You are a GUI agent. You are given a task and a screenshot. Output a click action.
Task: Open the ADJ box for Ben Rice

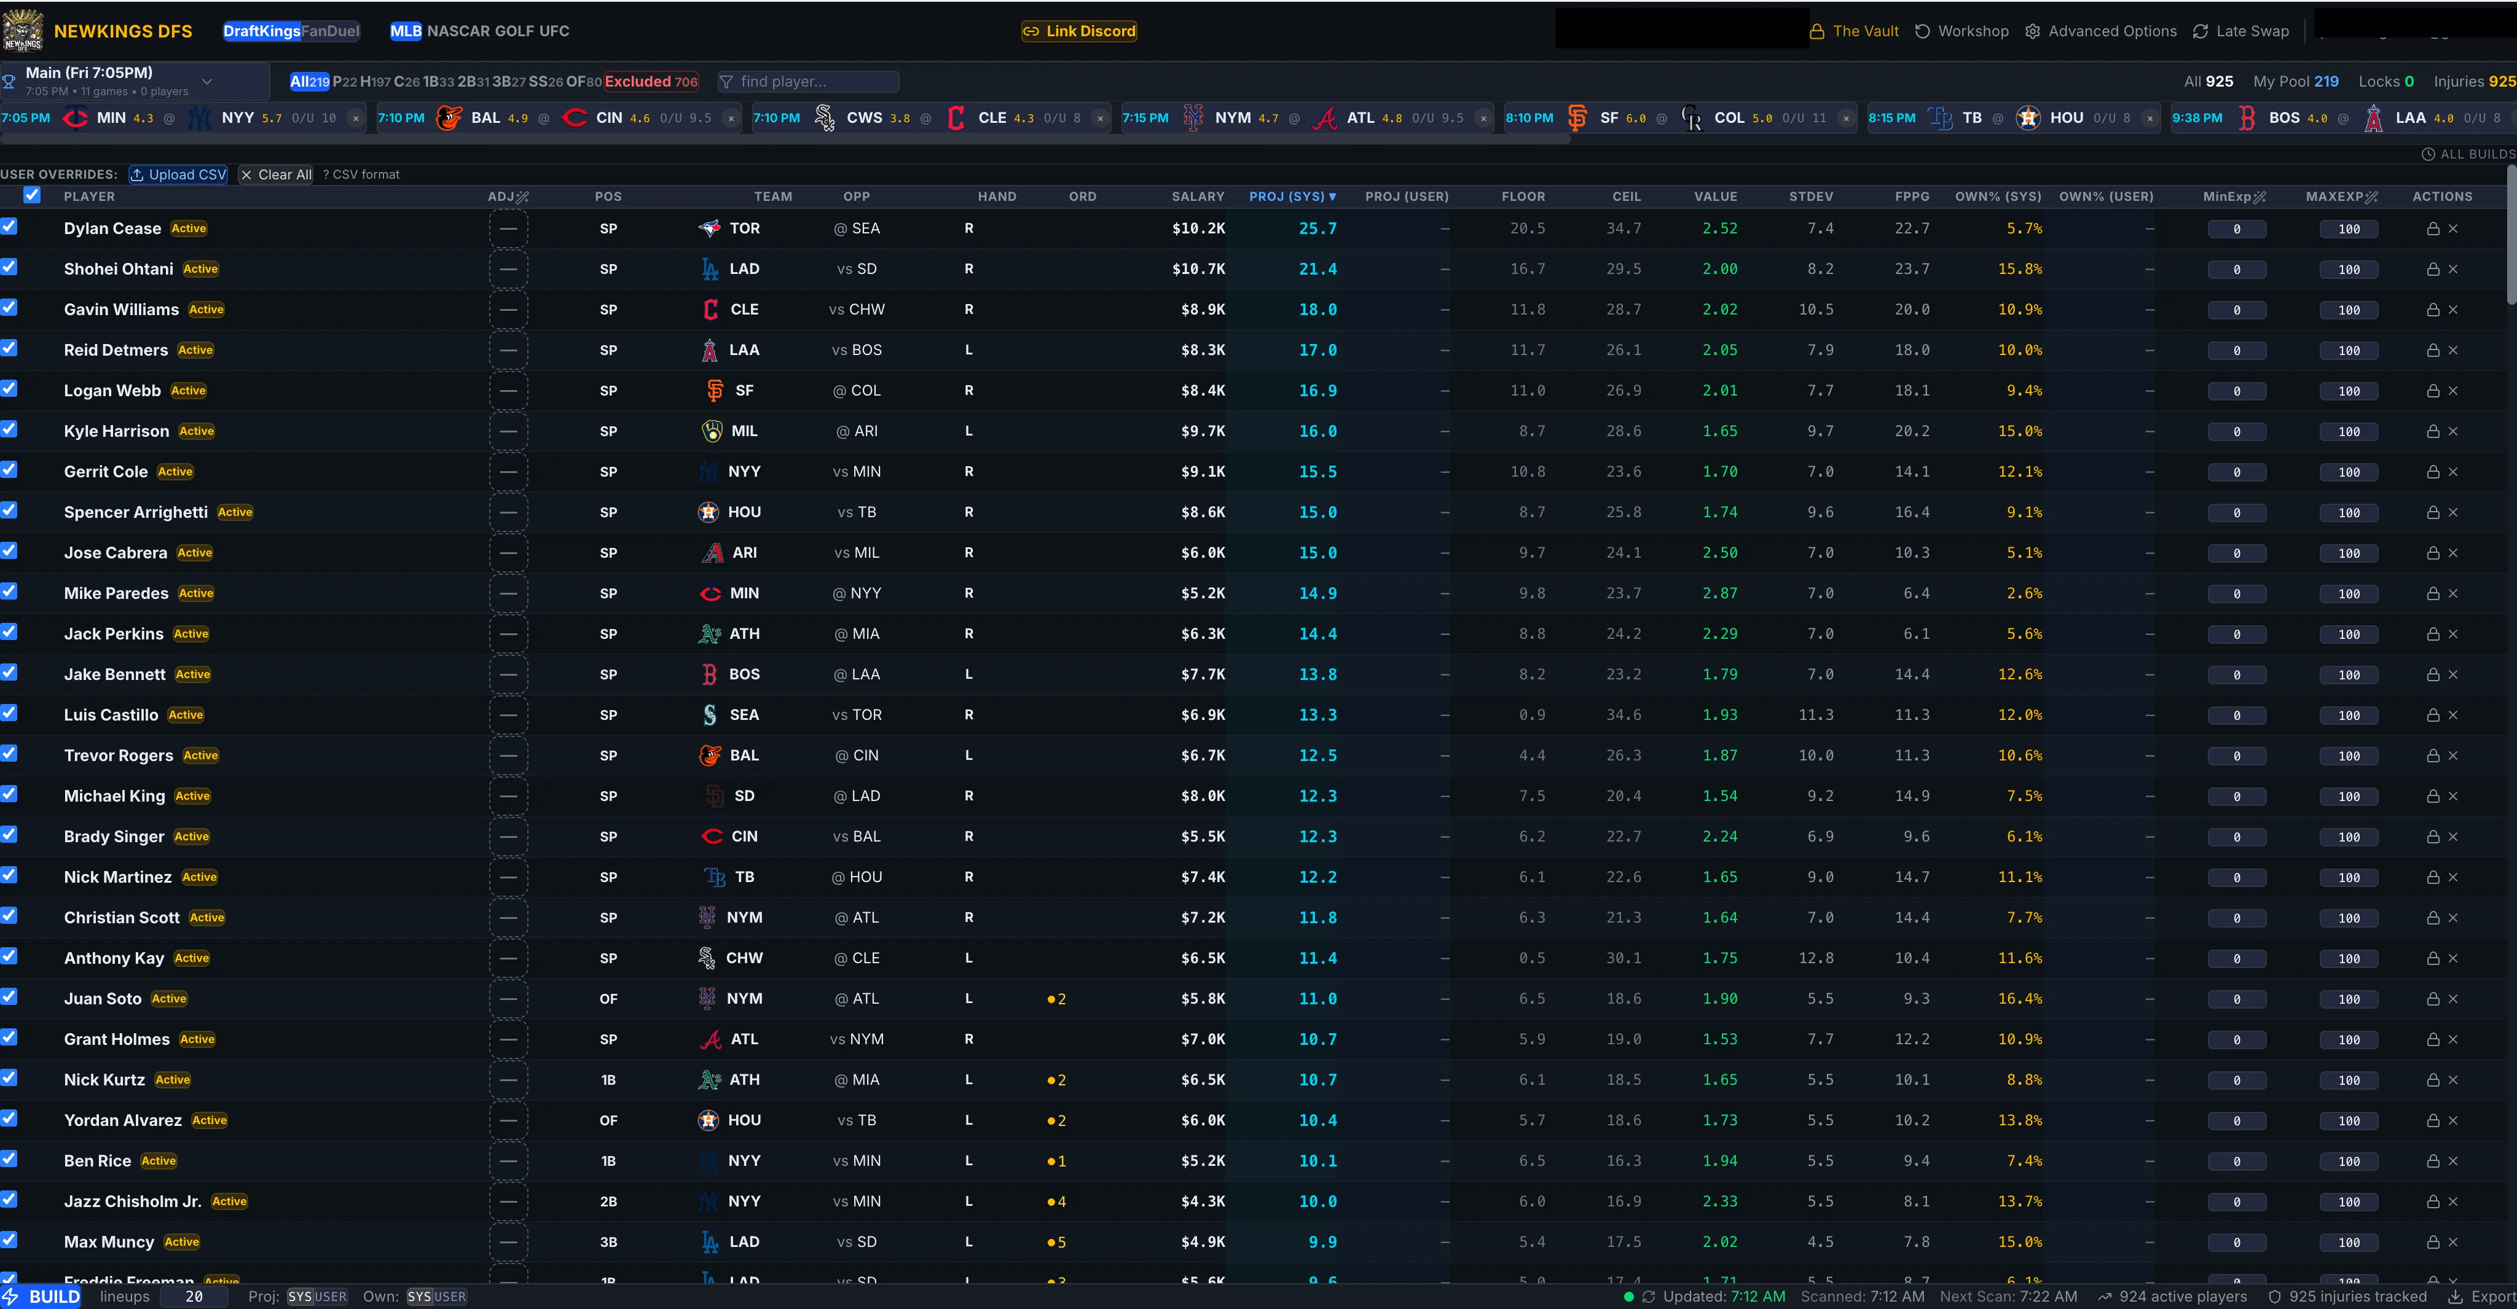(508, 1162)
